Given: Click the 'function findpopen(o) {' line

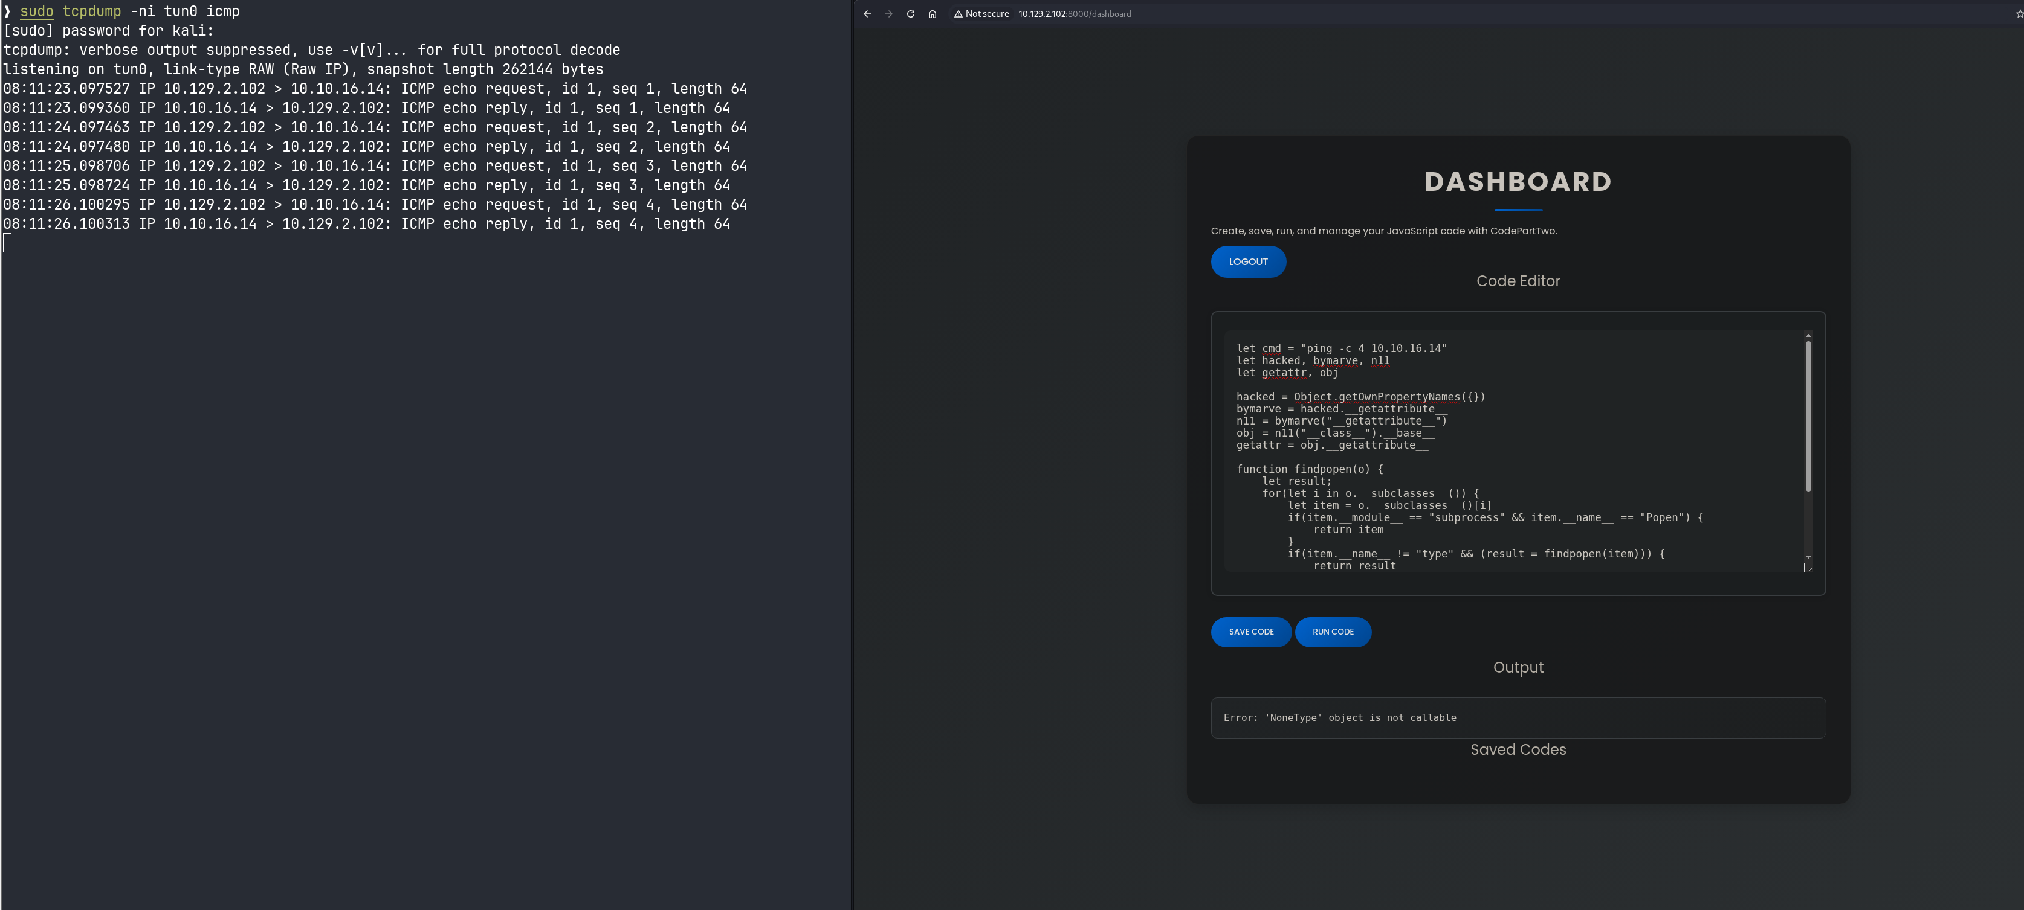Looking at the screenshot, I should pyautogui.click(x=1310, y=470).
